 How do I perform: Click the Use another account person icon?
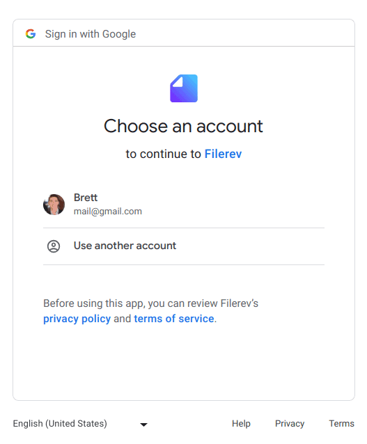54,246
